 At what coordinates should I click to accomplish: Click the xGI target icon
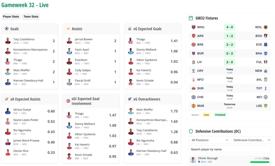click(x=68, y=101)
